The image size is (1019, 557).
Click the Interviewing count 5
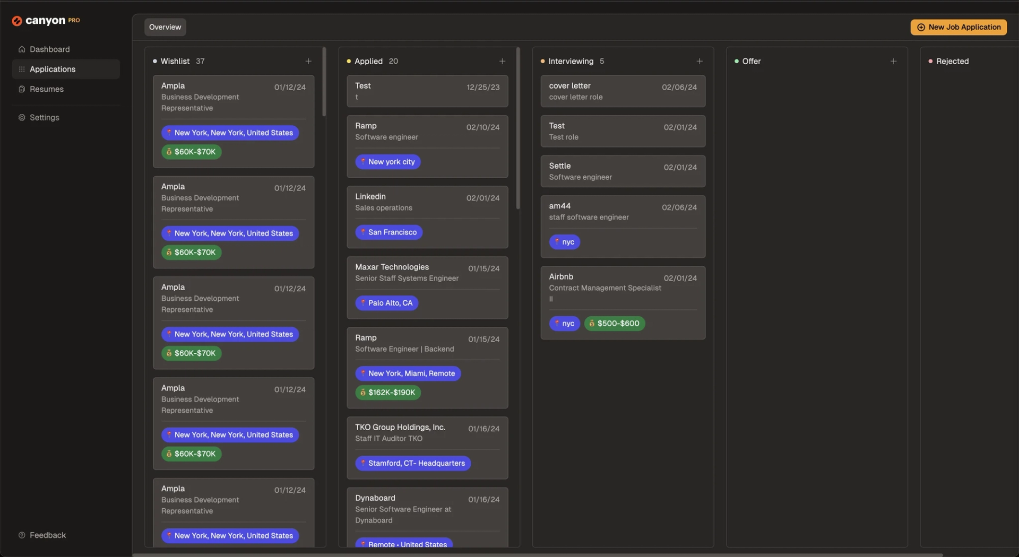pos(602,62)
